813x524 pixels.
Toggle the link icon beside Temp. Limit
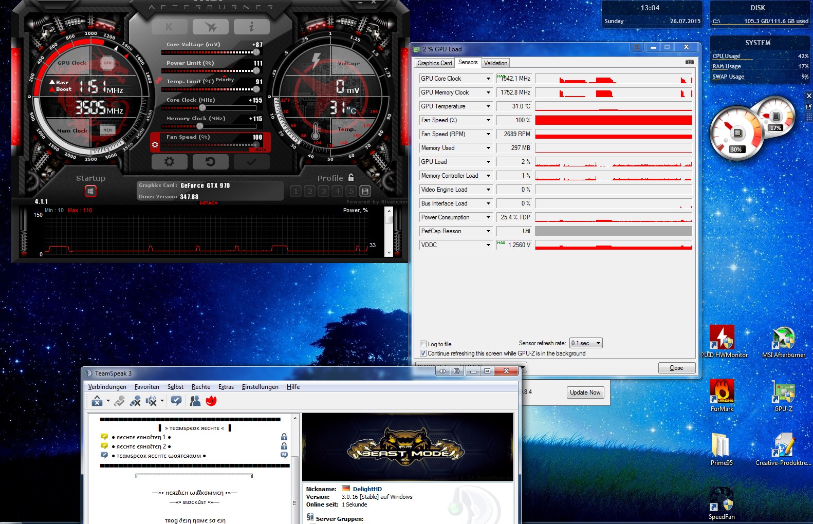pyautogui.click(x=158, y=81)
